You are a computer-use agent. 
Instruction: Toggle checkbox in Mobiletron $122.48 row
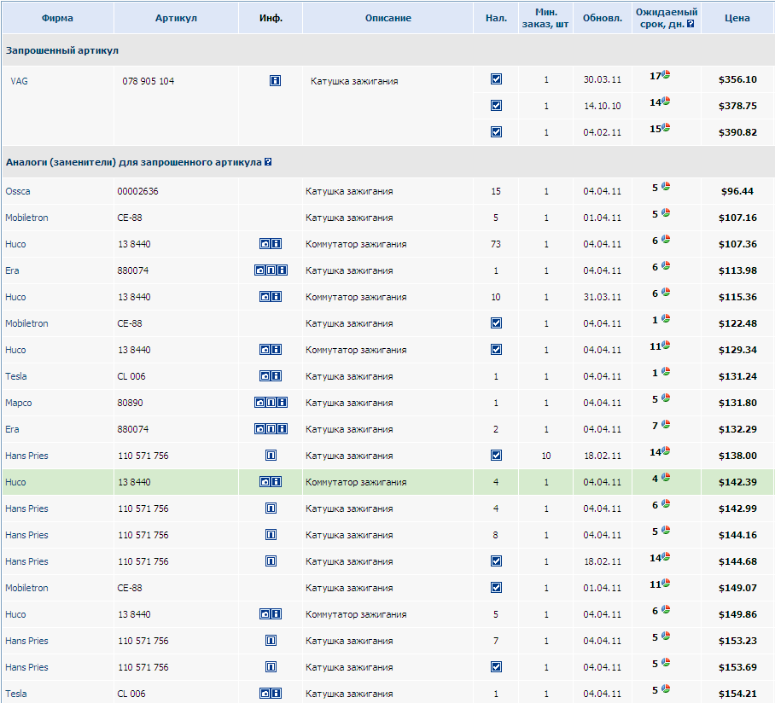coord(496,323)
